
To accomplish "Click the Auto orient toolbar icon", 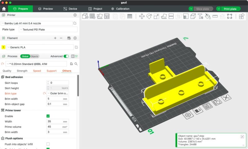I will coord(100,16).
